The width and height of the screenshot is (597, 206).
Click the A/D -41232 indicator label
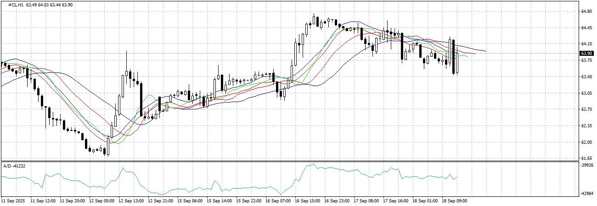(14, 165)
